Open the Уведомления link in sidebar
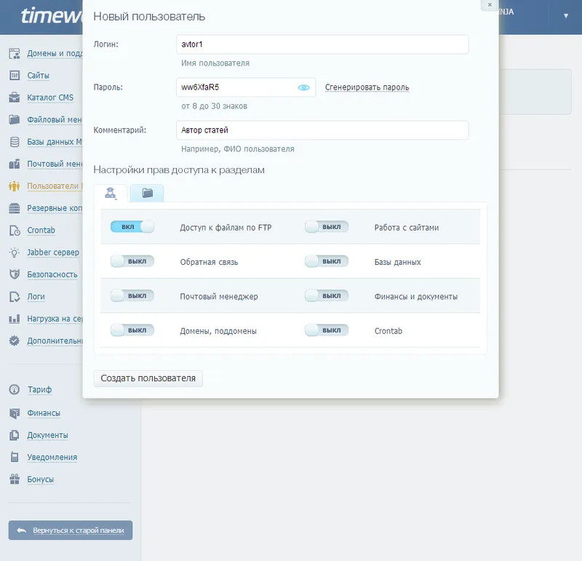 [x=52, y=458]
